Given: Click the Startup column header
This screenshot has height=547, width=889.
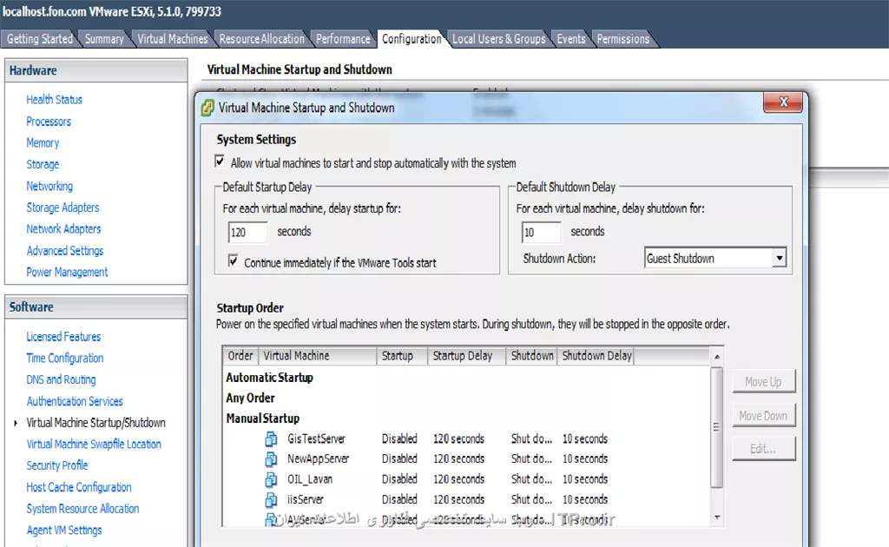Looking at the screenshot, I should point(402,356).
